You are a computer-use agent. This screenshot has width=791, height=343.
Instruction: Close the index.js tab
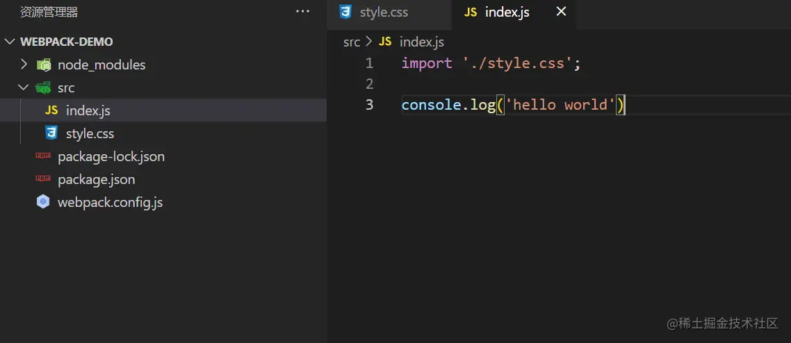tap(562, 12)
